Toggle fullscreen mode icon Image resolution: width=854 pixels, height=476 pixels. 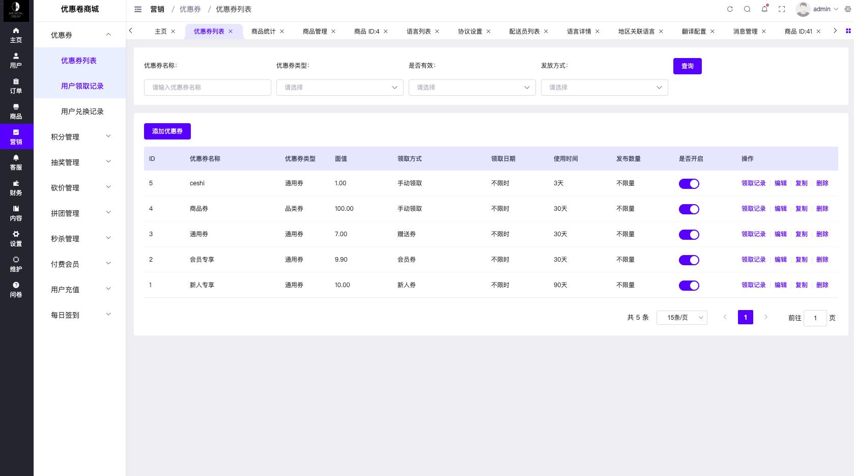pyautogui.click(x=782, y=9)
